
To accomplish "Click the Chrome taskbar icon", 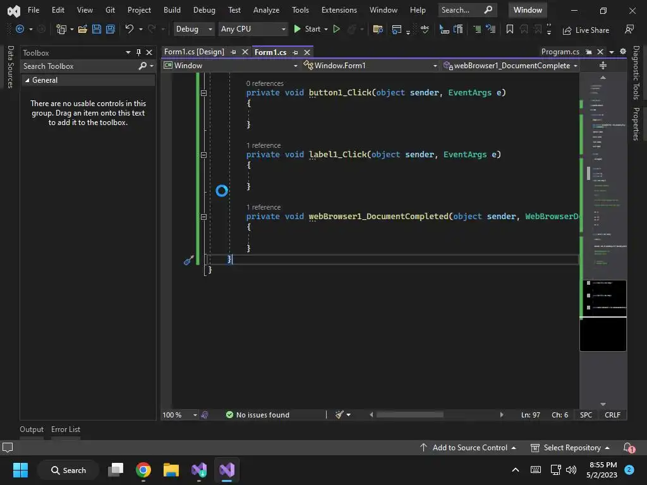I will point(143,470).
